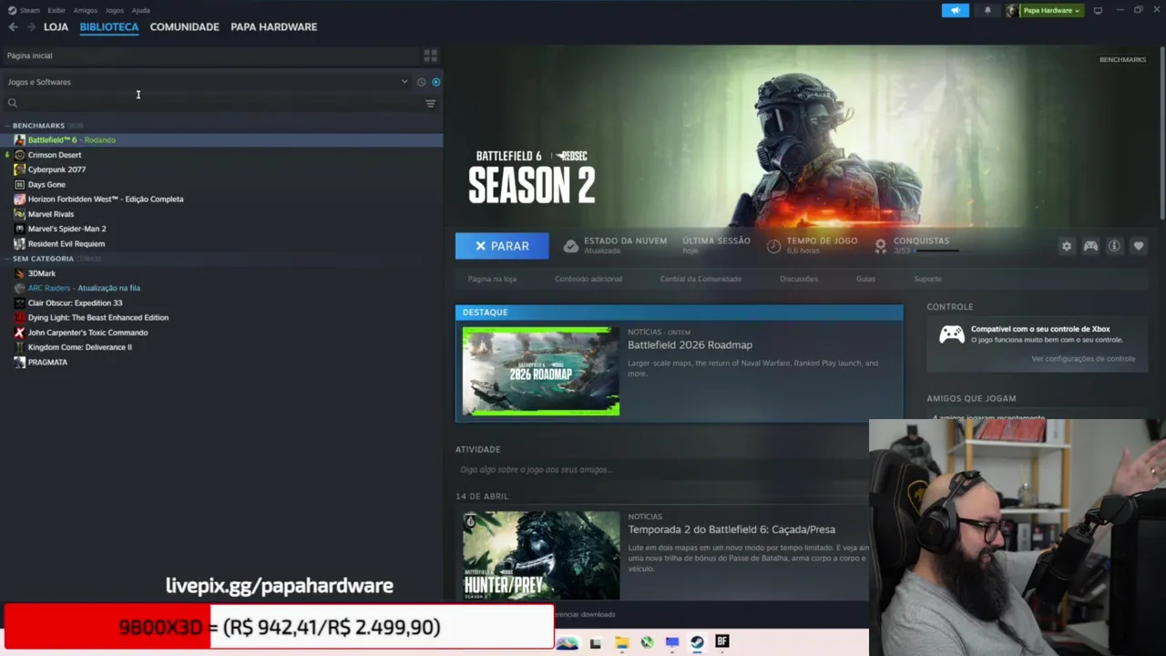Open the Amigos menu
The width and height of the screenshot is (1166, 656).
click(86, 10)
